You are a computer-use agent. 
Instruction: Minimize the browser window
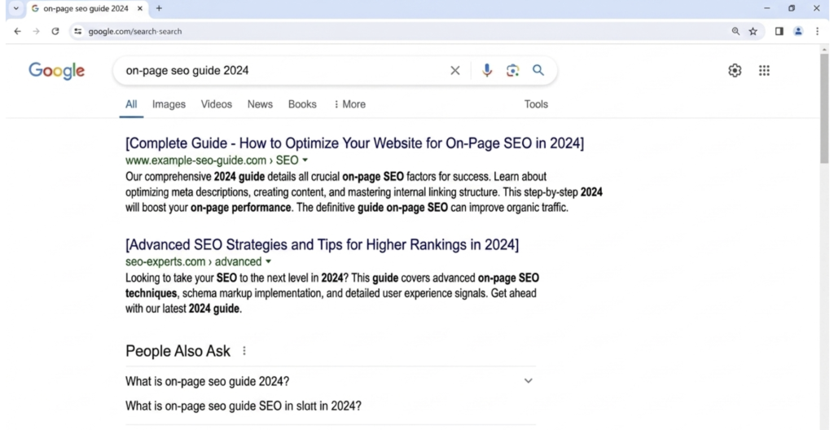coord(767,8)
